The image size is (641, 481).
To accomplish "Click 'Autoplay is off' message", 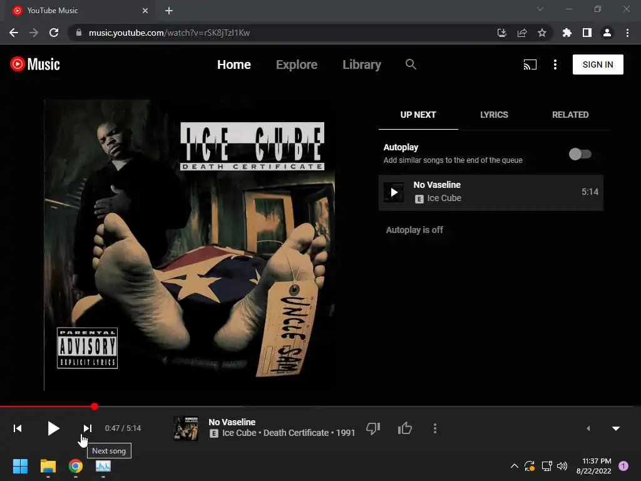I will coord(414,230).
